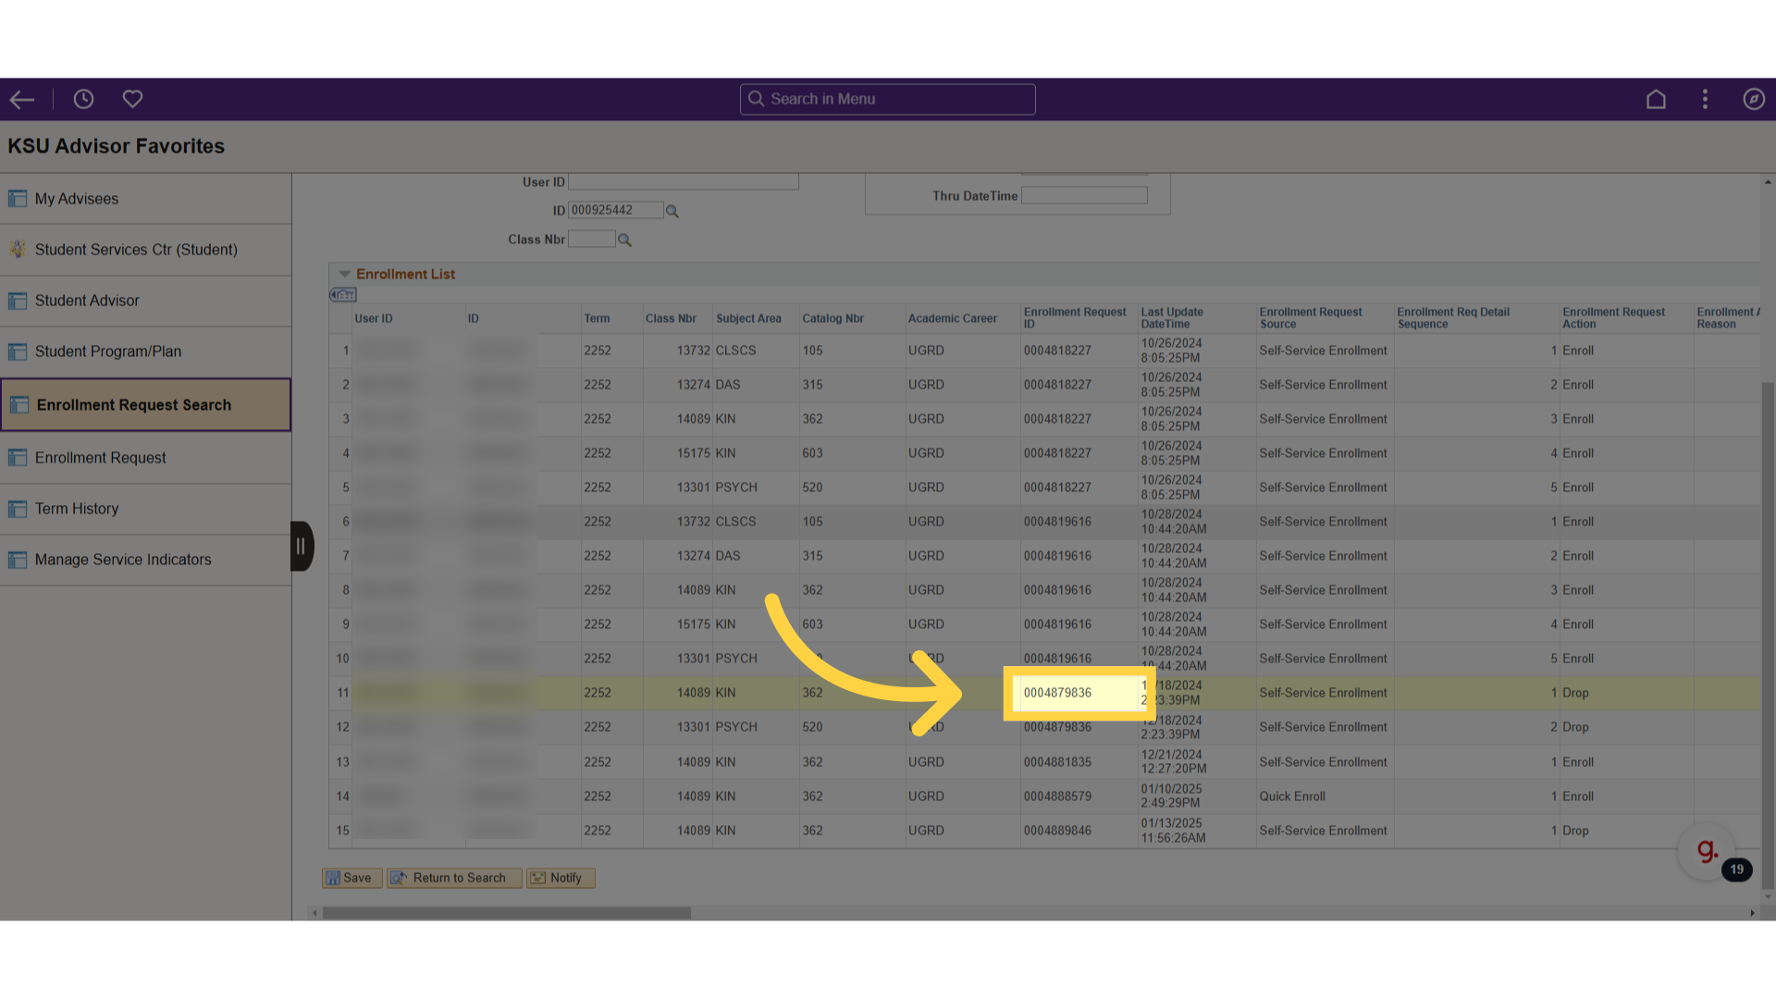Click scroll-right arrow on horizontal scrollbar
Image resolution: width=1776 pixels, height=999 pixels.
click(x=1752, y=914)
